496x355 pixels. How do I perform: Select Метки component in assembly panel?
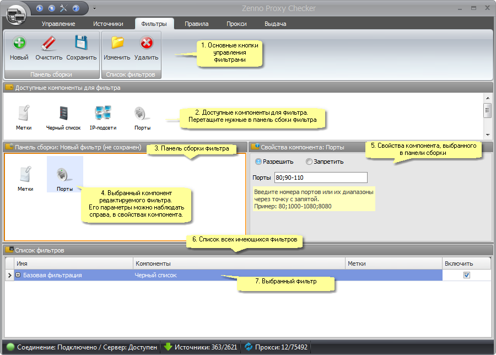click(x=25, y=177)
